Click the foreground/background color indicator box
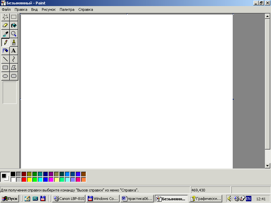The height and width of the screenshot is (203, 271). click(x=5, y=177)
